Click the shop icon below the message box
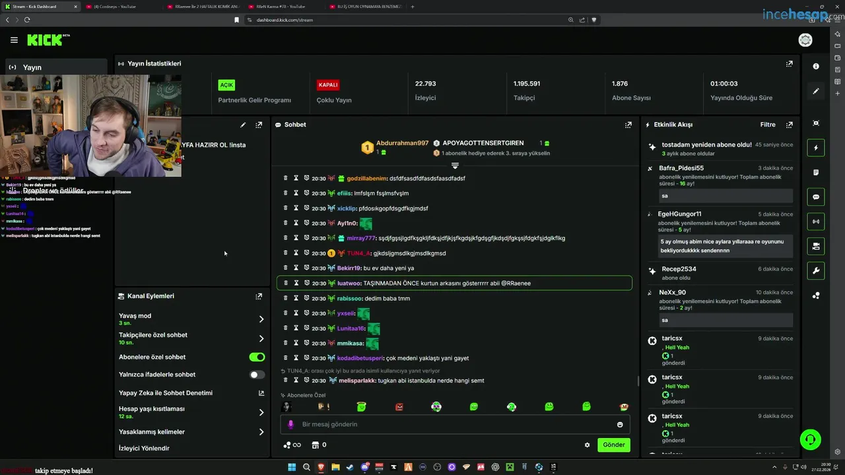The width and height of the screenshot is (845, 475). [316, 445]
